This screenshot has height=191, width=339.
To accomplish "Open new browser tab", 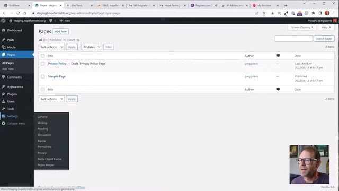I will 286,5.
